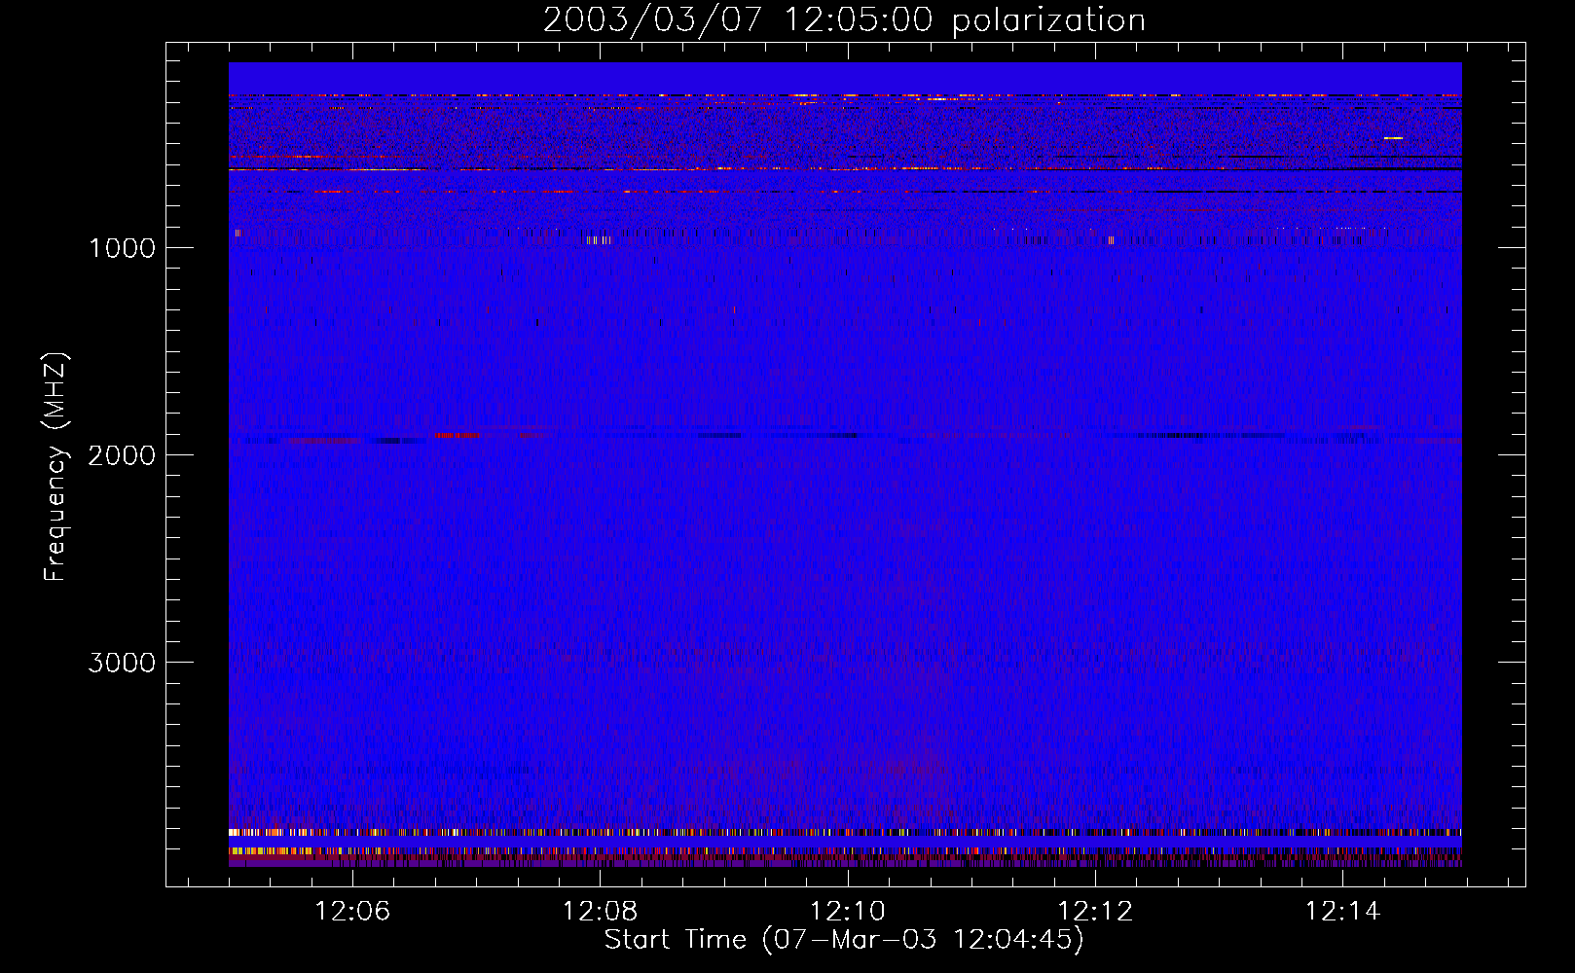Select the 'Start Time (07-Mar-03 12:04:45)' label

pyautogui.click(x=844, y=940)
